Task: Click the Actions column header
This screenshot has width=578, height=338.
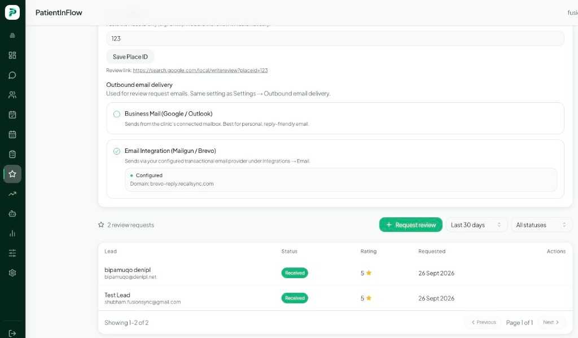Action: (556, 251)
